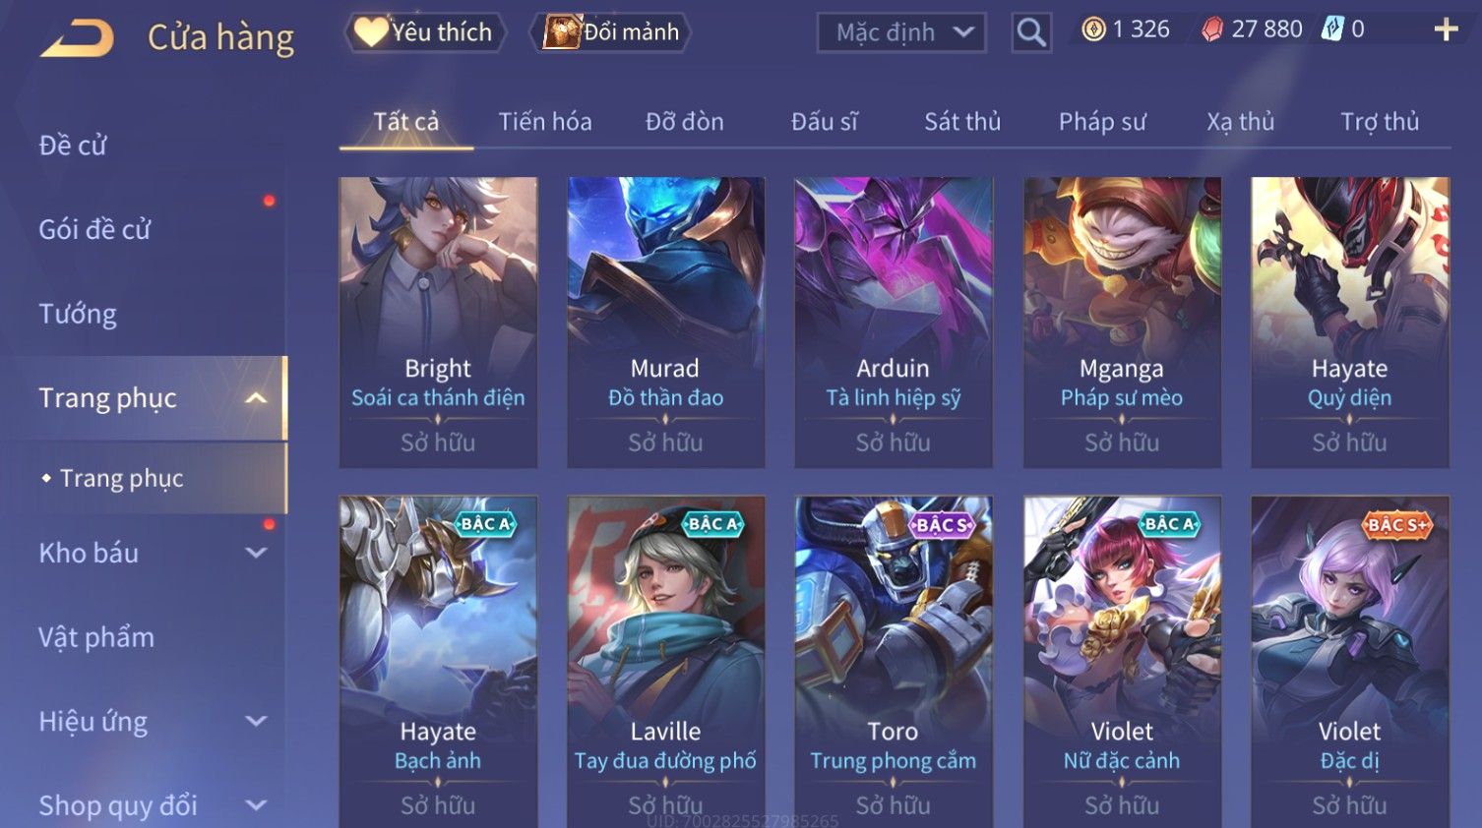
Task: Expand the Hiệu ứng sidebar section
Action: [x=256, y=721]
